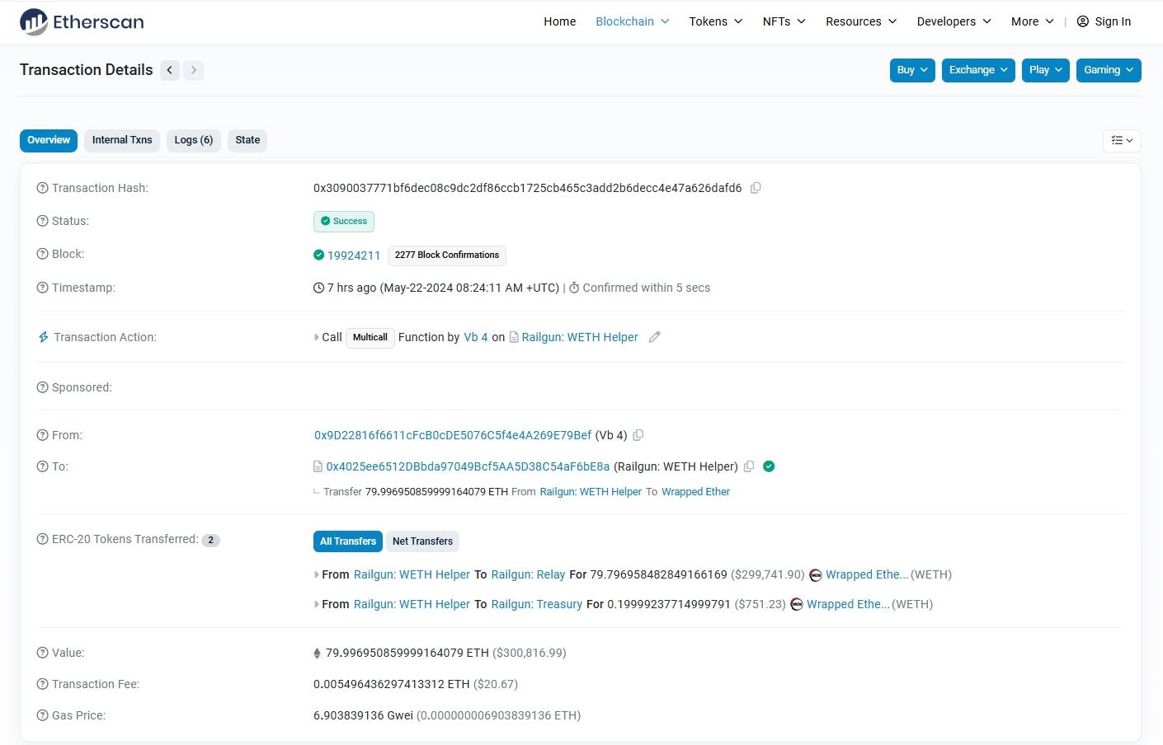This screenshot has height=745, width=1163.
Task: Open the list view options dropdown
Action: coord(1122,140)
